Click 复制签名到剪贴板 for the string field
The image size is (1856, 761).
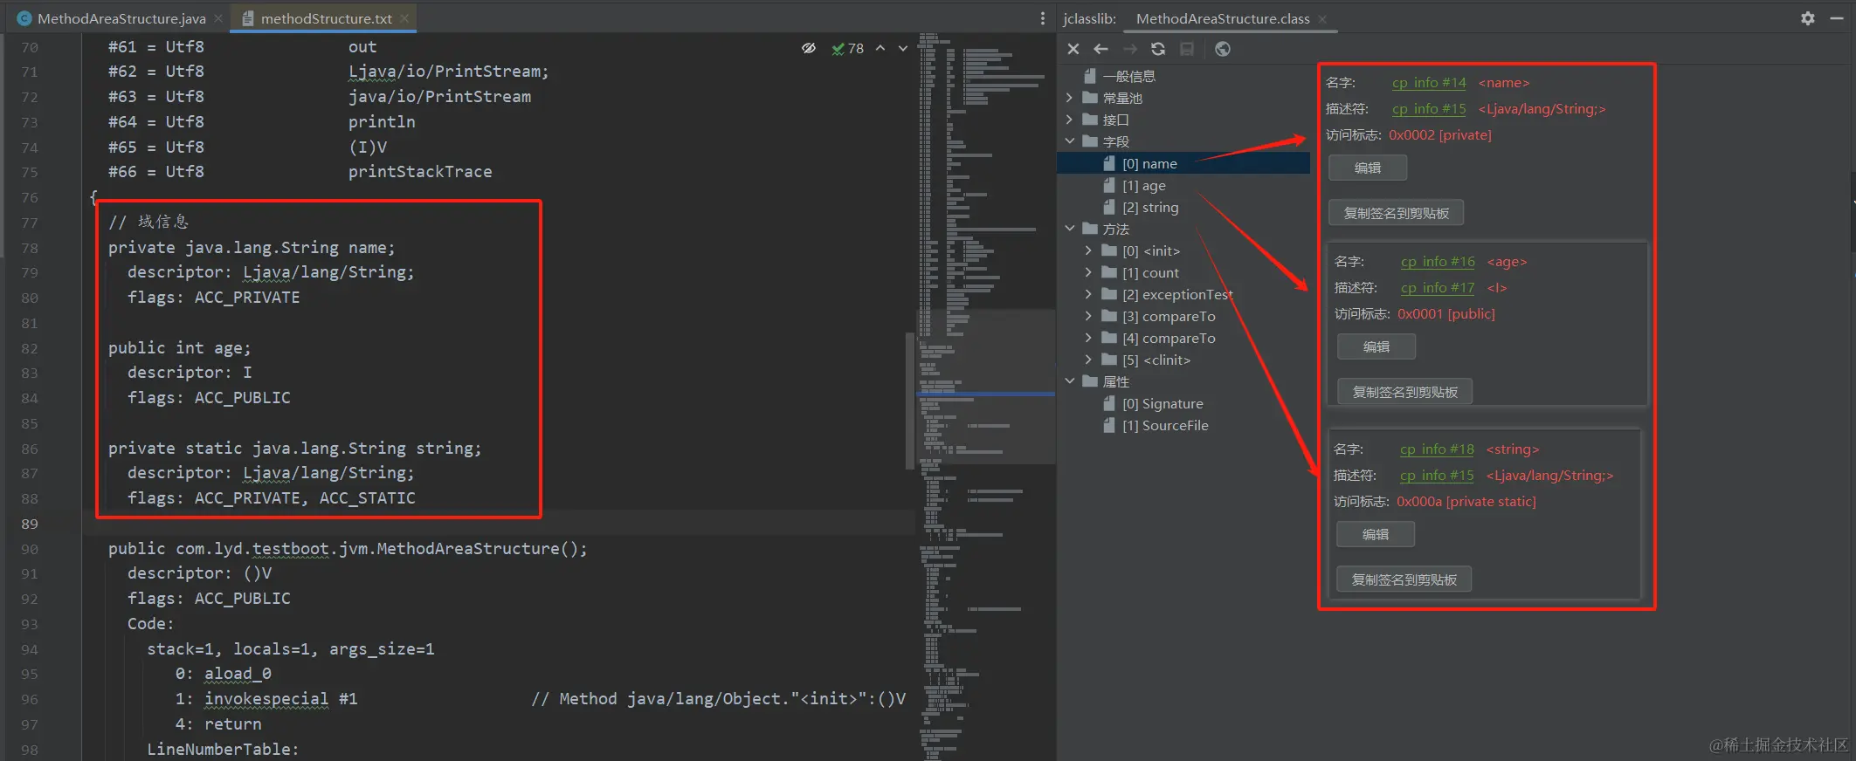click(1404, 579)
